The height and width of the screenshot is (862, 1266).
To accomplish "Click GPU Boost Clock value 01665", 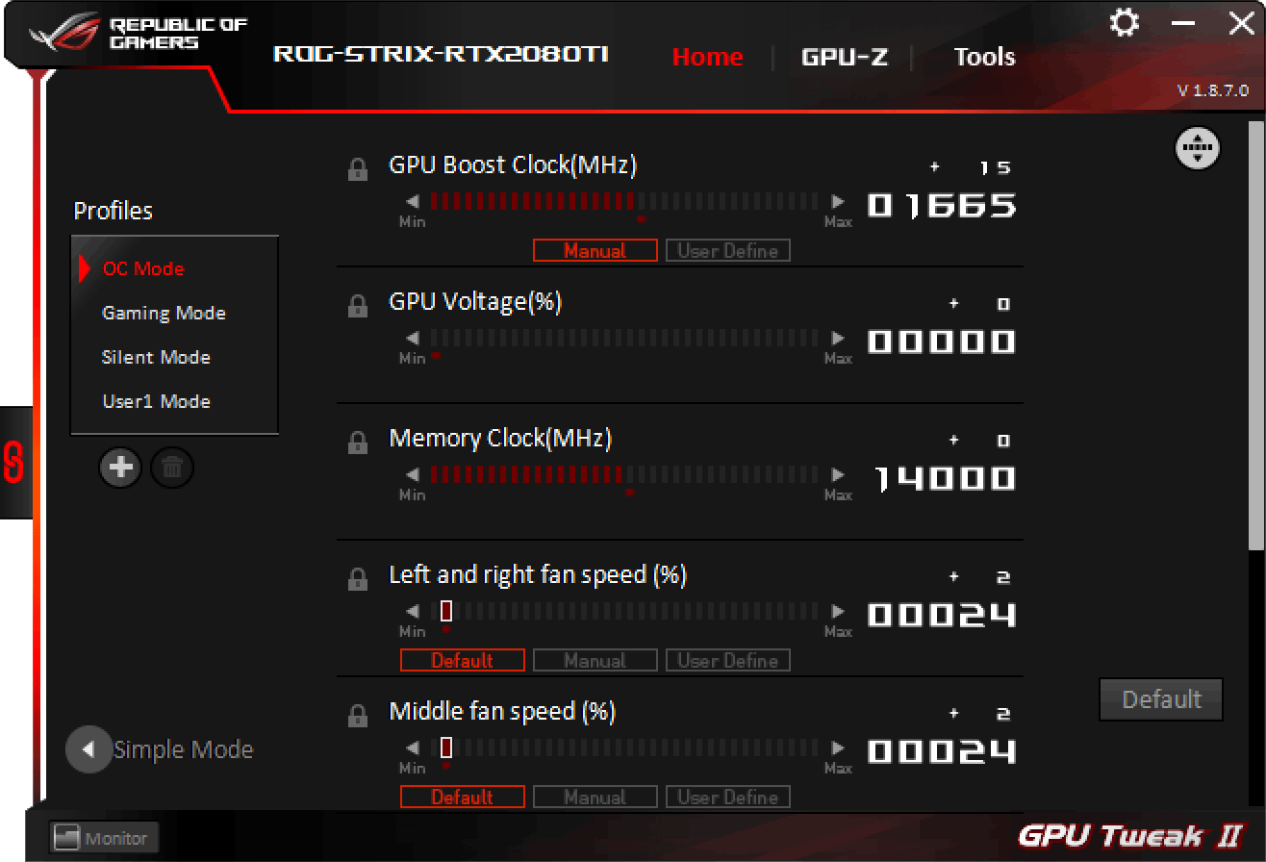I will [x=942, y=205].
